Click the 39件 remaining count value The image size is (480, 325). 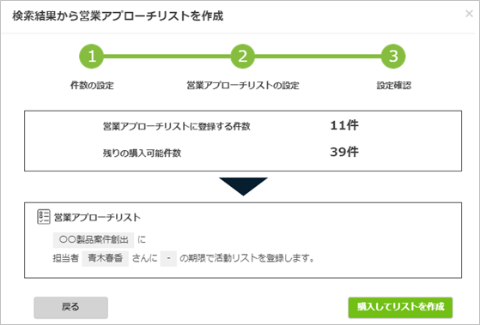[x=344, y=152]
